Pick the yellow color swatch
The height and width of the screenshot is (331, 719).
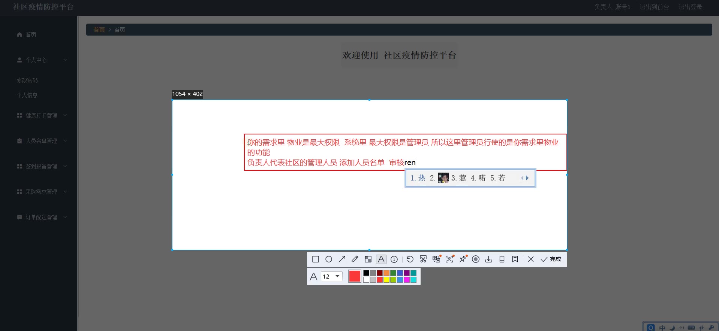[386, 280]
